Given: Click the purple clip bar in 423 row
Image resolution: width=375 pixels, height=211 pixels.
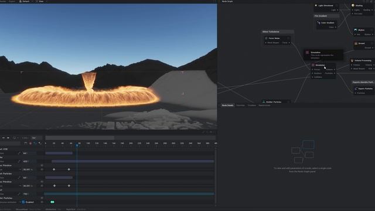Looking at the screenshot, I should (133, 162).
